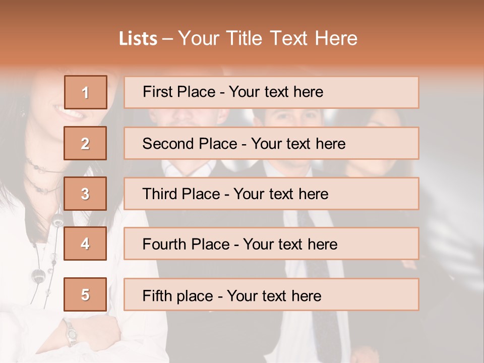
Task: Select the number 2 box
Action: click(85, 143)
